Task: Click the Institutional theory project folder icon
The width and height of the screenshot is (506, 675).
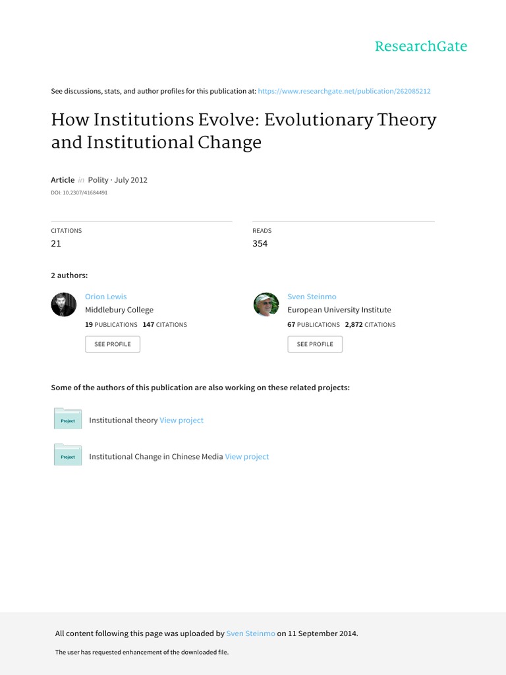Action: [x=68, y=419]
